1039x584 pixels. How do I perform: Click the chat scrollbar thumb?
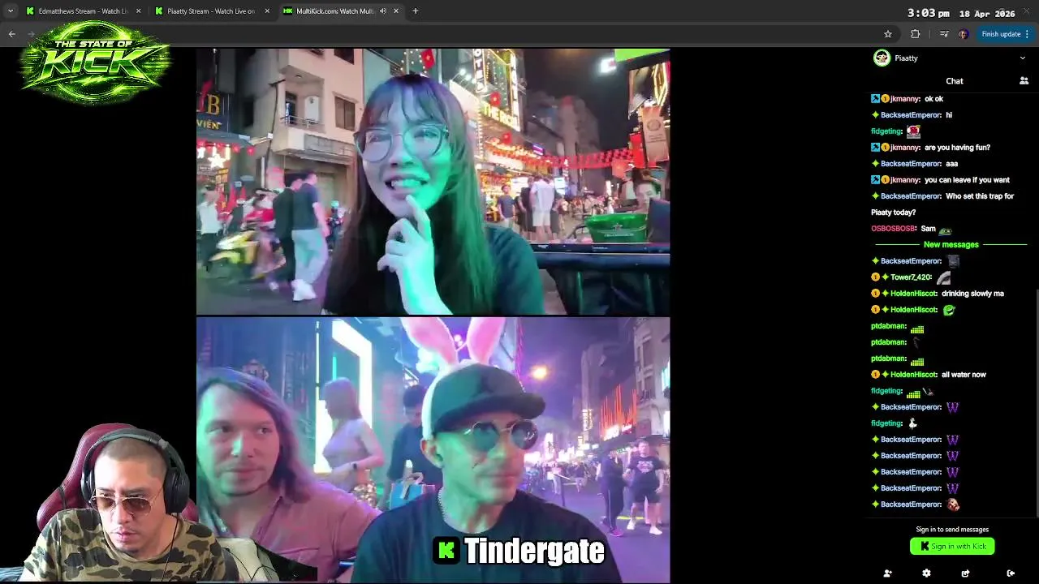pyautogui.click(x=1037, y=401)
